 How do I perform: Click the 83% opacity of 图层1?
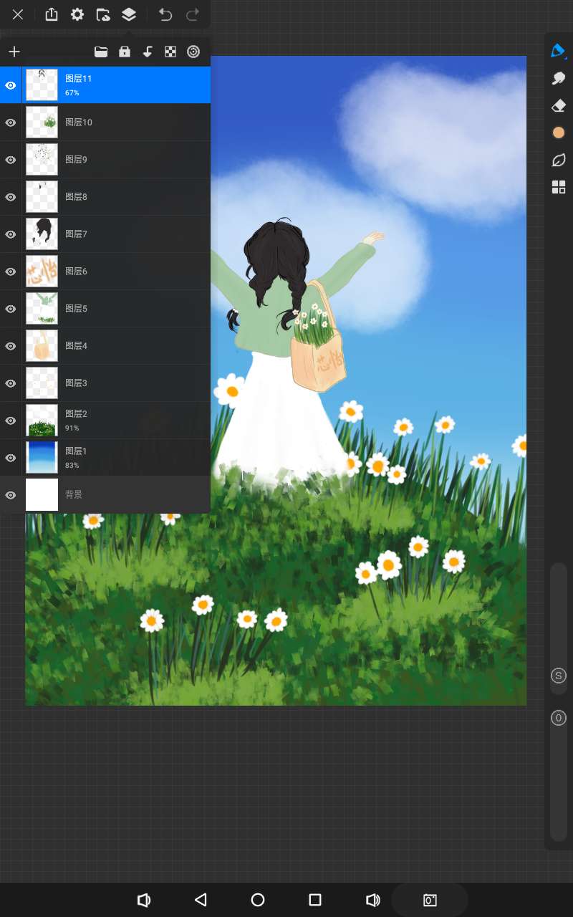72,466
